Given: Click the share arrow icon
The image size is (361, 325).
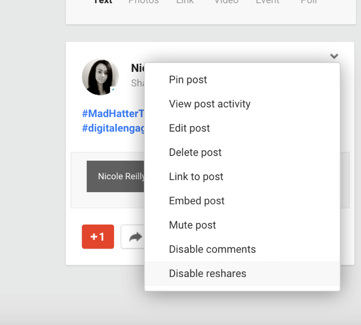Looking at the screenshot, I should pyautogui.click(x=134, y=237).
